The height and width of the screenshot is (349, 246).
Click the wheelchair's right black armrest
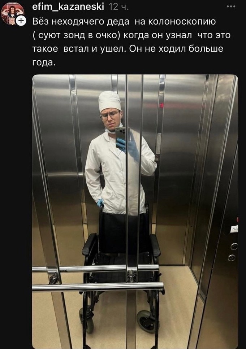(155, 245)
